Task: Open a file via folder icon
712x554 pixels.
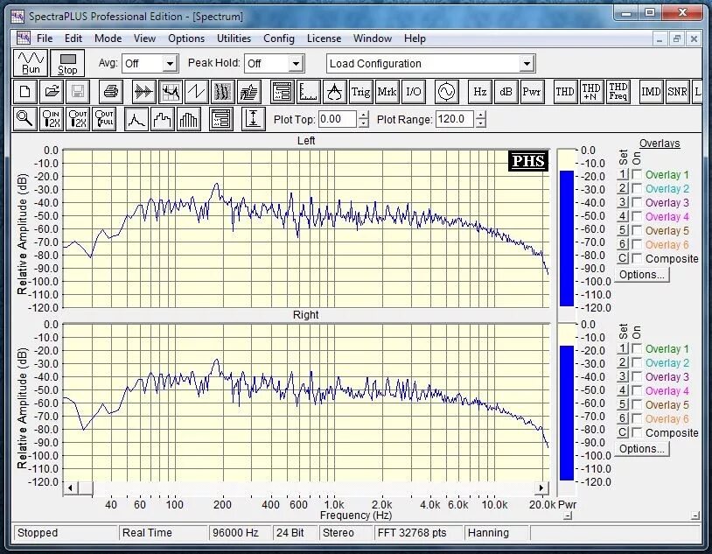Action: [x=52, y=92]
